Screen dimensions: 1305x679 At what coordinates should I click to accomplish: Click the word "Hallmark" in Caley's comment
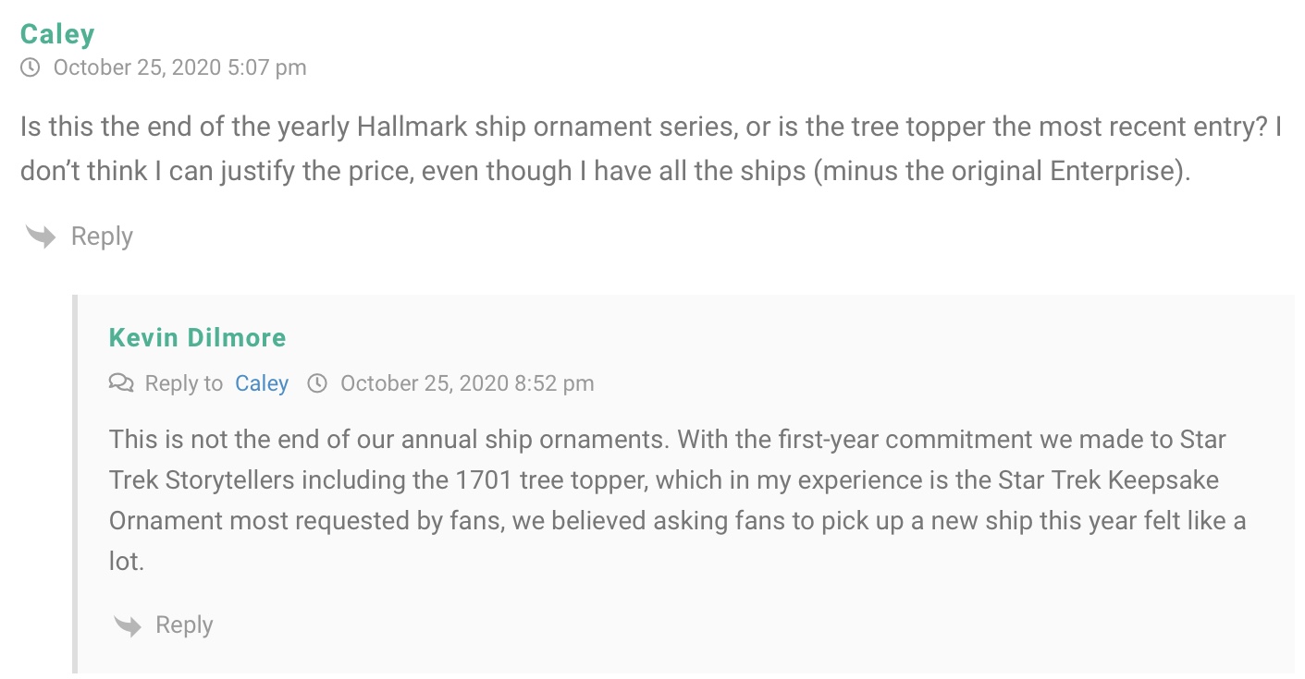pyautogui.click(x=412, y=127)
